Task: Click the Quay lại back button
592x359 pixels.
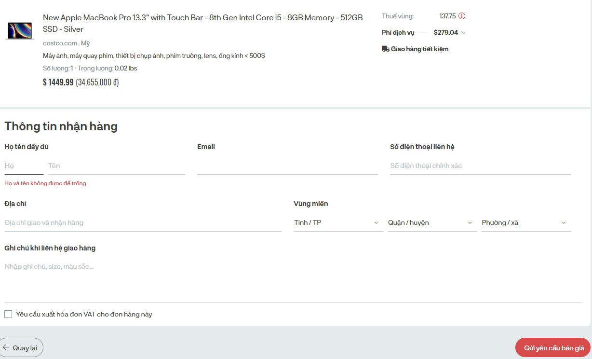Action: pos(21,348)
